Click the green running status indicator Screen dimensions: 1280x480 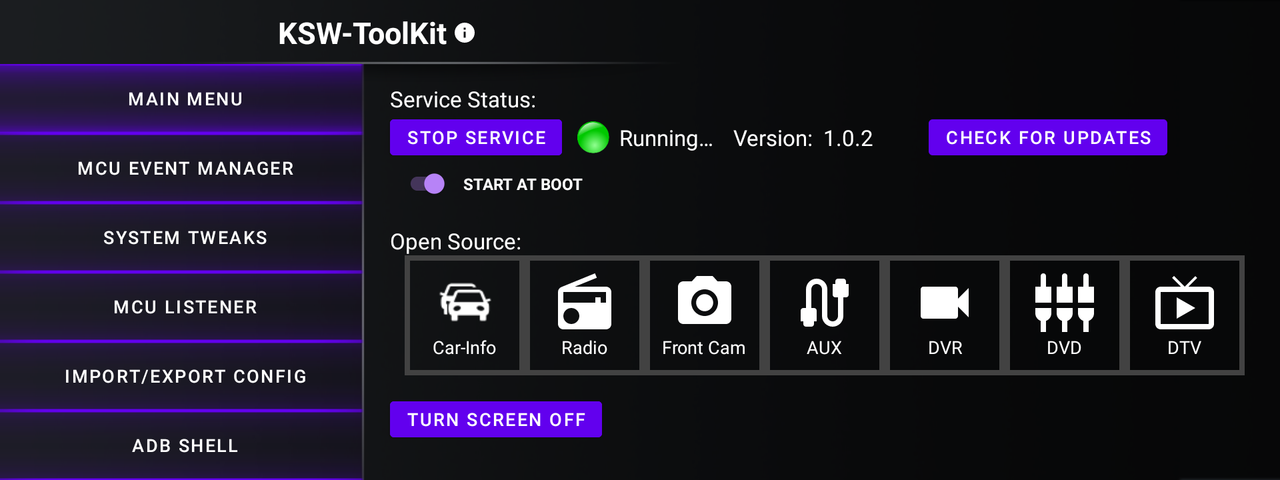[593, 138]
